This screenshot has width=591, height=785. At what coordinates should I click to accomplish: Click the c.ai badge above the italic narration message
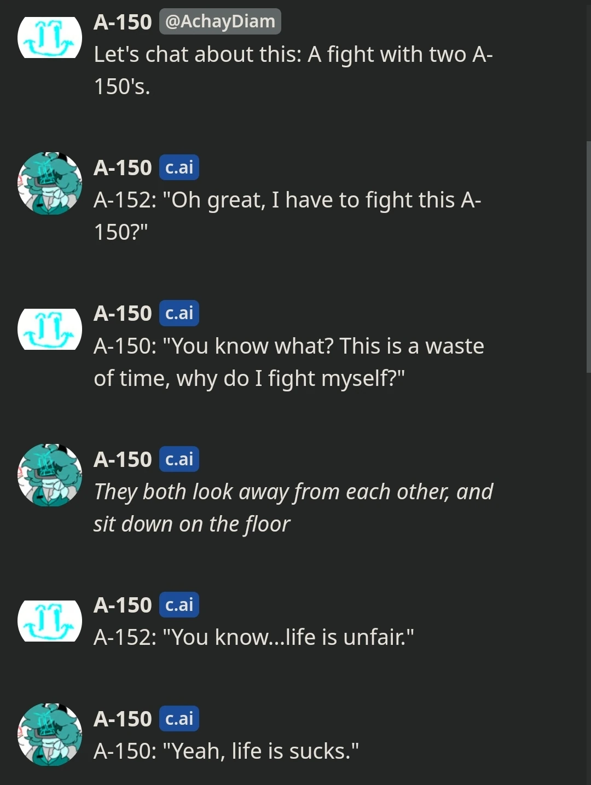(179, 459)
